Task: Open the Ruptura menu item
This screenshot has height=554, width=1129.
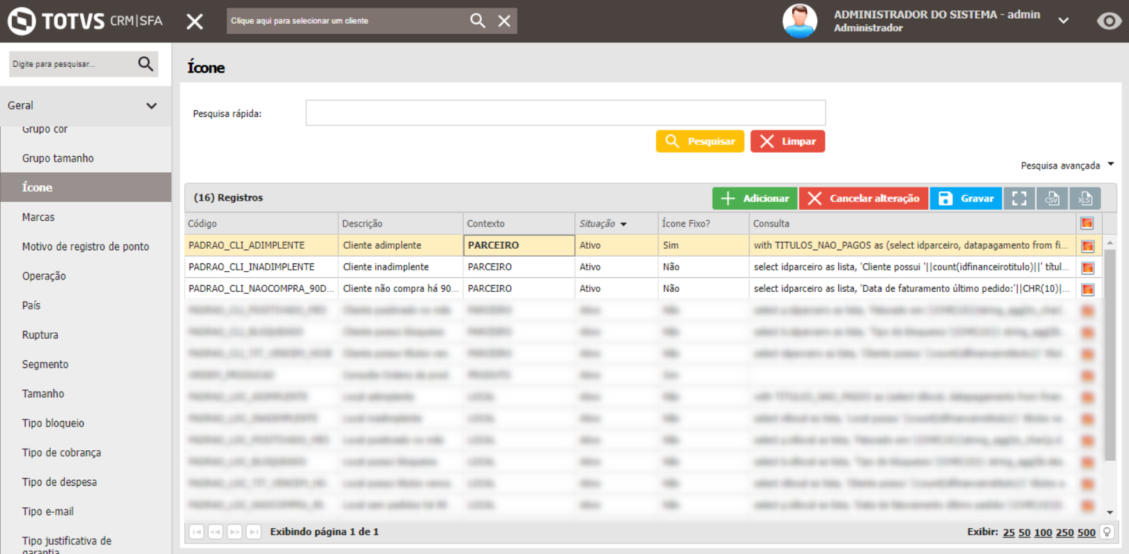Action: [40, 334]
